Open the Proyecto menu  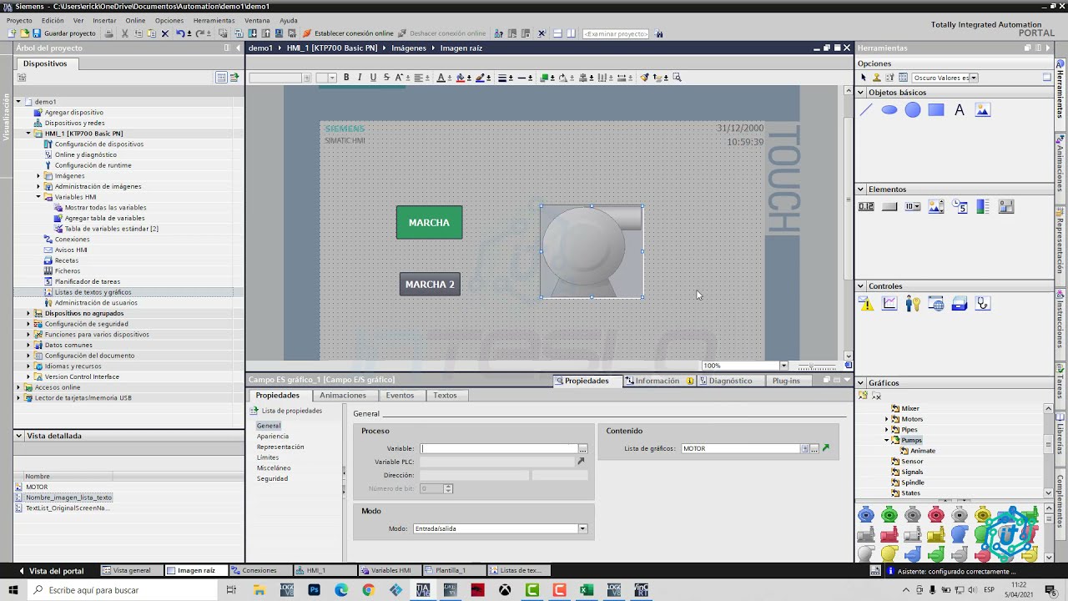tap(19, 20)
